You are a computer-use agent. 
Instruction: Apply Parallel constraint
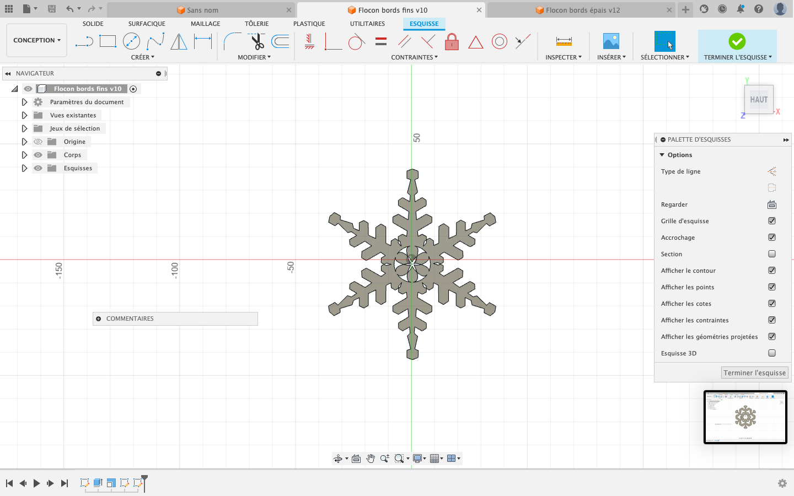[x=404, y=41]
